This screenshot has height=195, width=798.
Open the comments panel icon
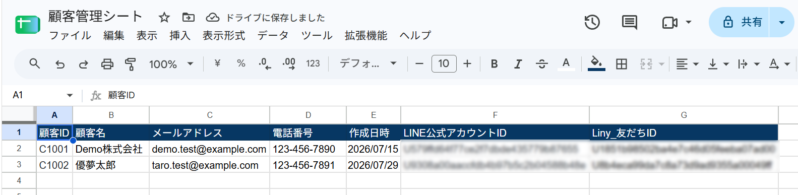click(x=629, y=22)
